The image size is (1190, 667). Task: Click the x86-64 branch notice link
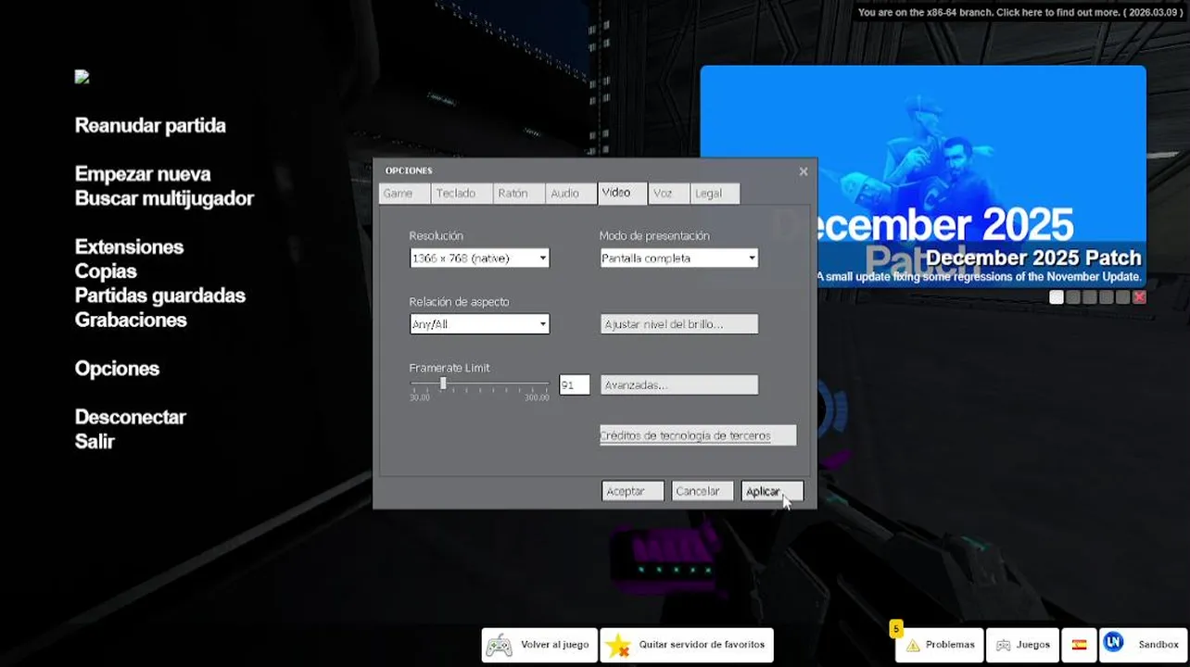(x=1019, y=12)
